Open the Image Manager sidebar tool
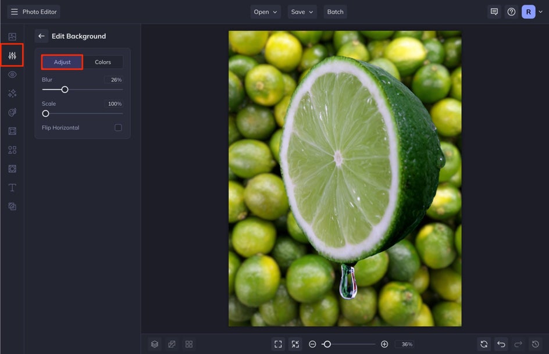This screenshot has width=549, height=354. [x=12, y=37]
